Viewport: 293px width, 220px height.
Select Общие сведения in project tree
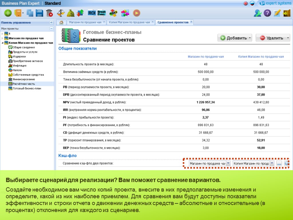(x=24, y=47)
